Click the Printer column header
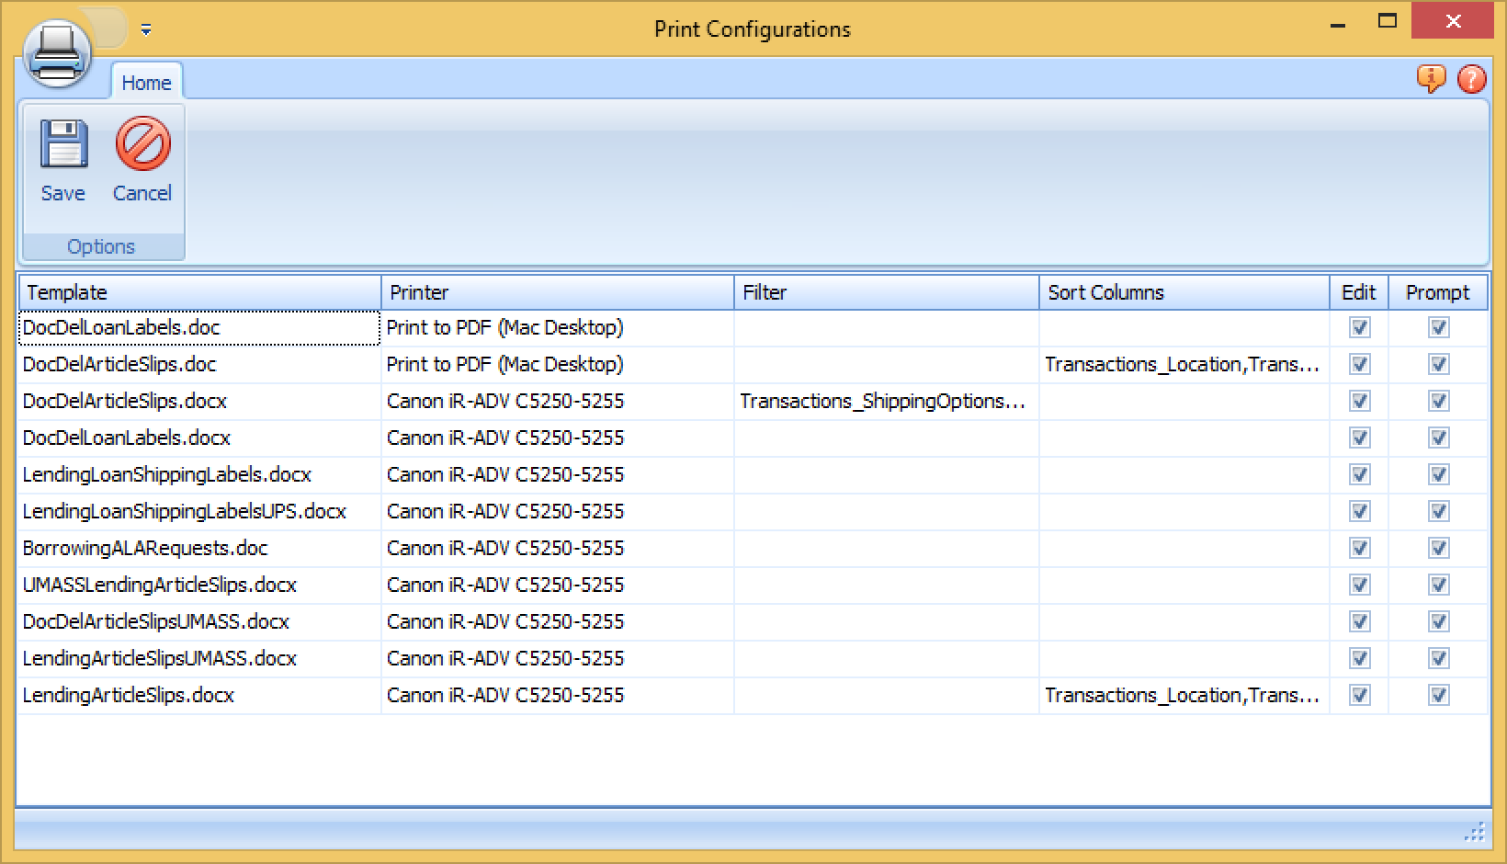This screenshot has width=1507, height=864. (556, 291)
